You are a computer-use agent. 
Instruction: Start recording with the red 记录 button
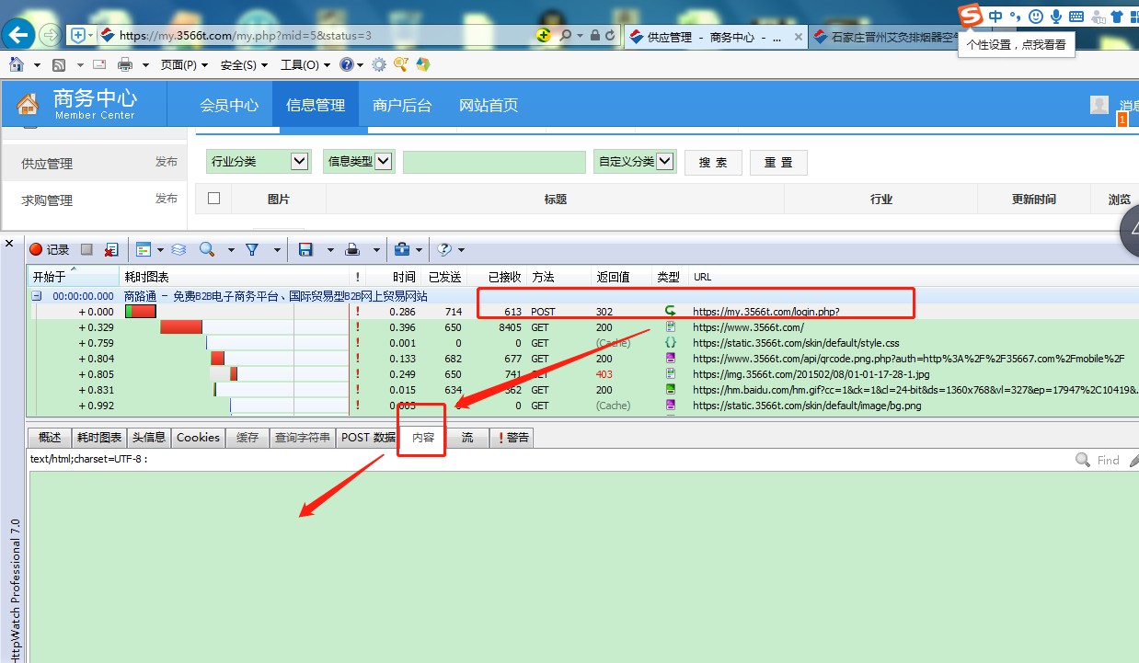click(x=49, y=249)
